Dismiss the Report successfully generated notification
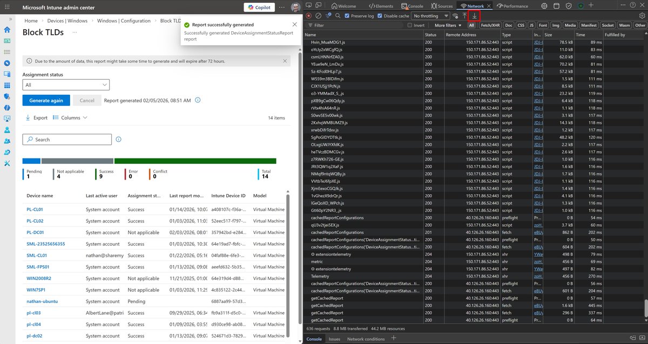 [x=294, y=25]
